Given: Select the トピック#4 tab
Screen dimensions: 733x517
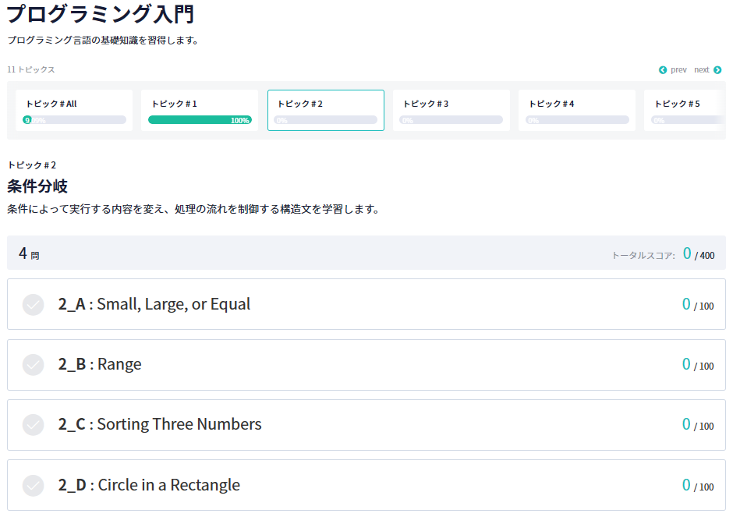Looking at the screenshot, I should point(577,110).
